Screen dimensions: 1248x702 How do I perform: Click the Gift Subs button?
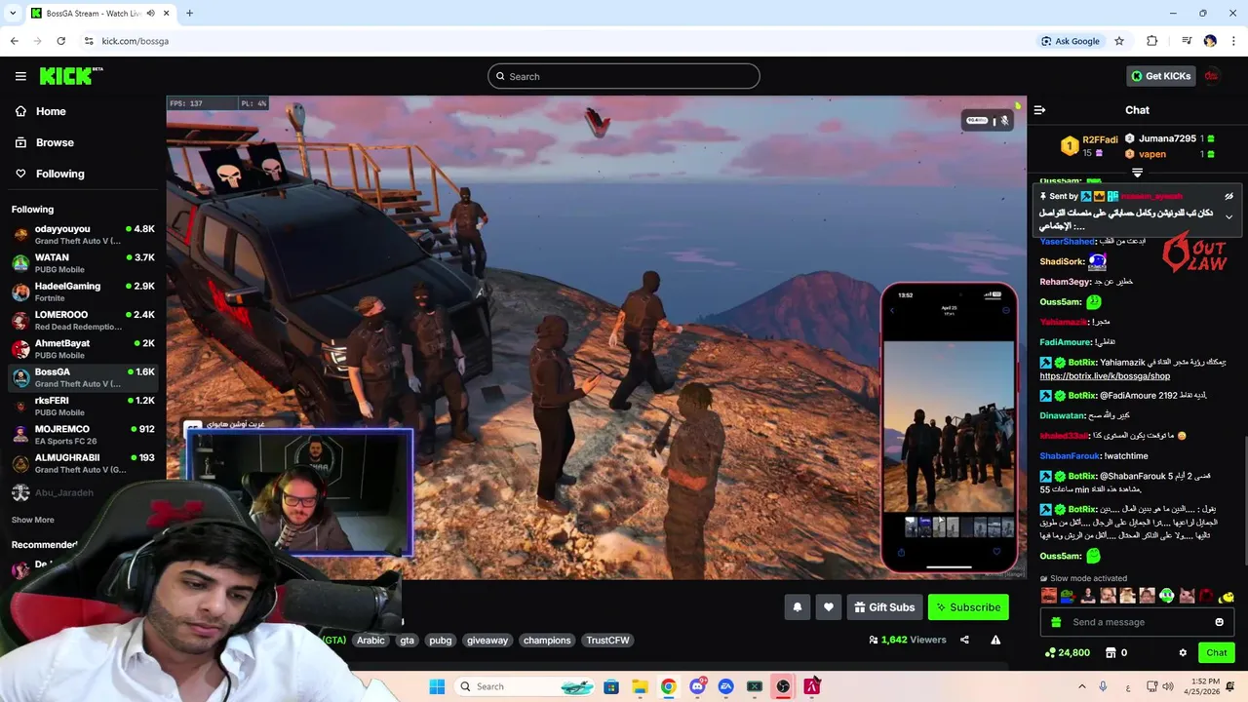click(x=884, y=607)
